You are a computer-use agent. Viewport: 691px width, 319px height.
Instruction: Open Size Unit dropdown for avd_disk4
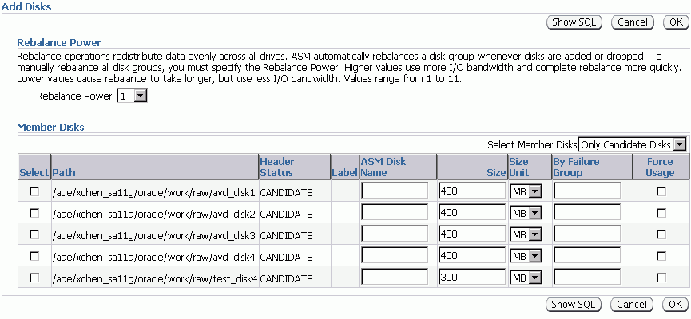pos(526,256)
